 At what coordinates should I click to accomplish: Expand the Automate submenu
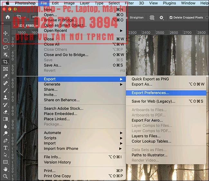[82, 133]
